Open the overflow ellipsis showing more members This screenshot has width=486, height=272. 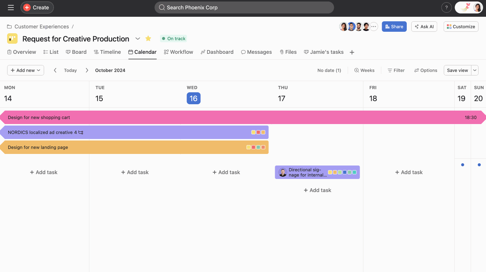tap(374, 26)
